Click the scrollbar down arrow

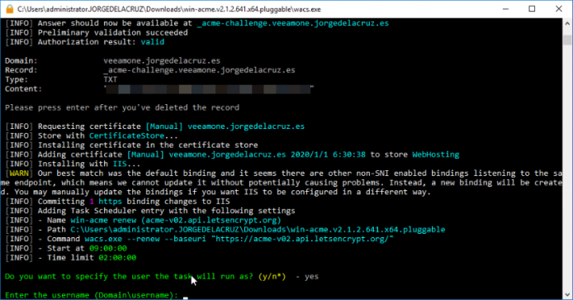pos(567,294)
